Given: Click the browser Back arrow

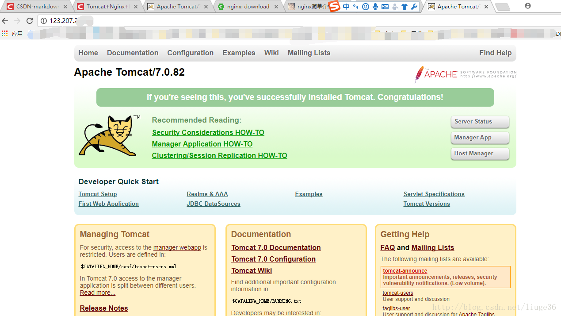Looking at the screenshot, I should [x=5, y=21].
